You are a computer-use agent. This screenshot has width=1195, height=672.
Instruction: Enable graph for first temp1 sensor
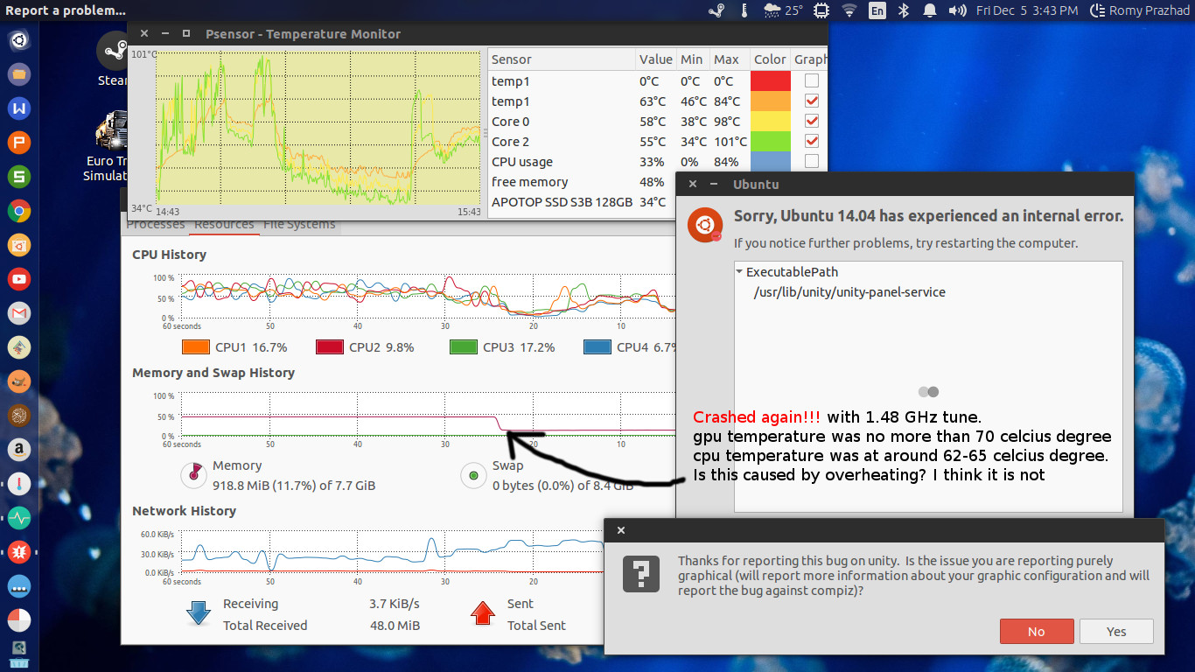[x=812, y=81]
